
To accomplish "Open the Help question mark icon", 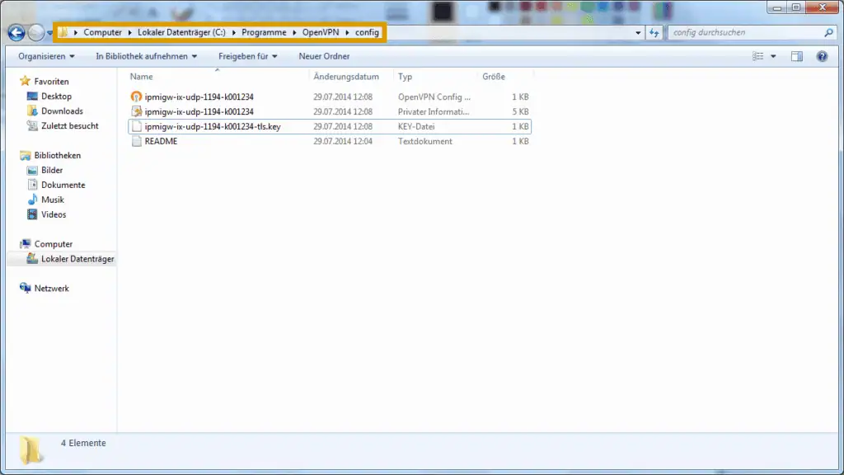I will tap(821, 56).
